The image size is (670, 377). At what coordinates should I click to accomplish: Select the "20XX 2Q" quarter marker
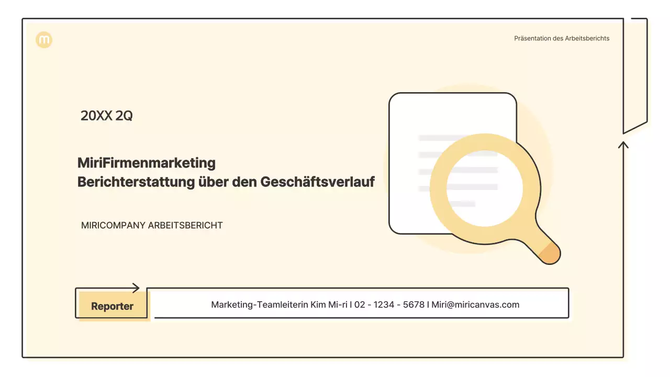click(x=106, y=115)
